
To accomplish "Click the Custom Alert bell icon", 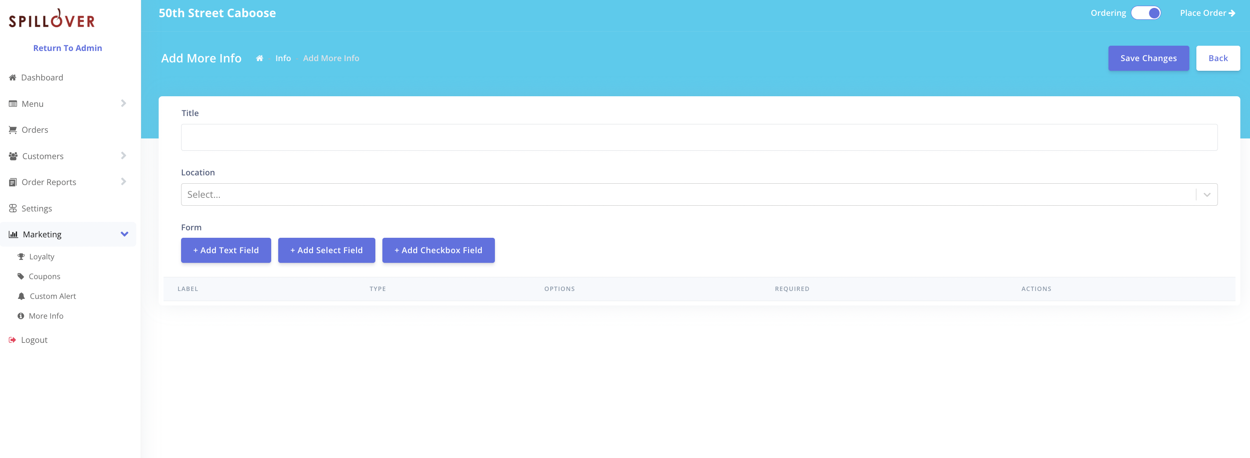I will (22, 296).
